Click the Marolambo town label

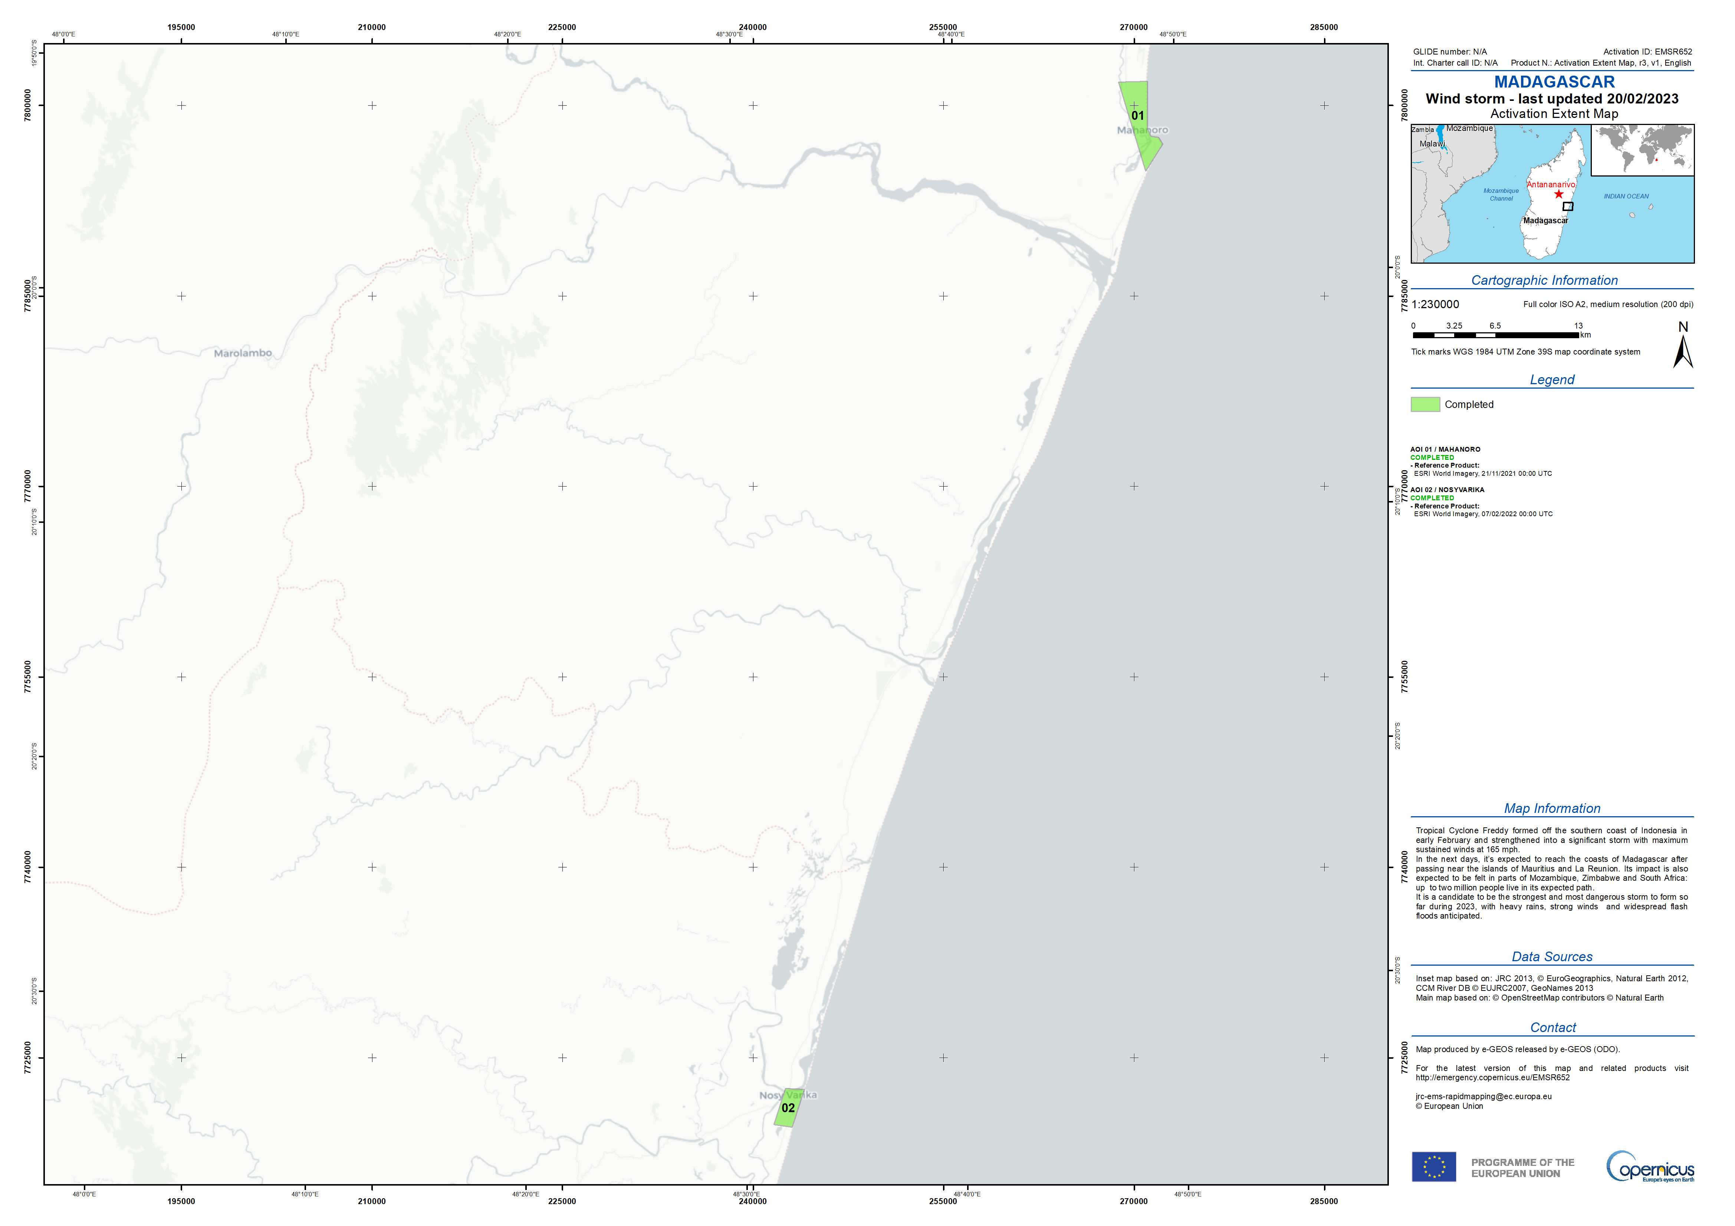point(243,353)
